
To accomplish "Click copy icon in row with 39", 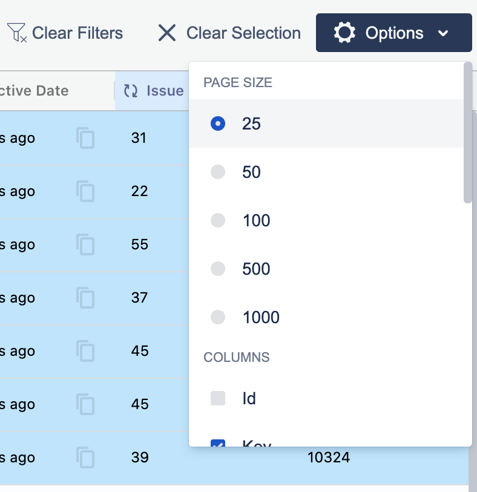I will [x=85, y=458].
